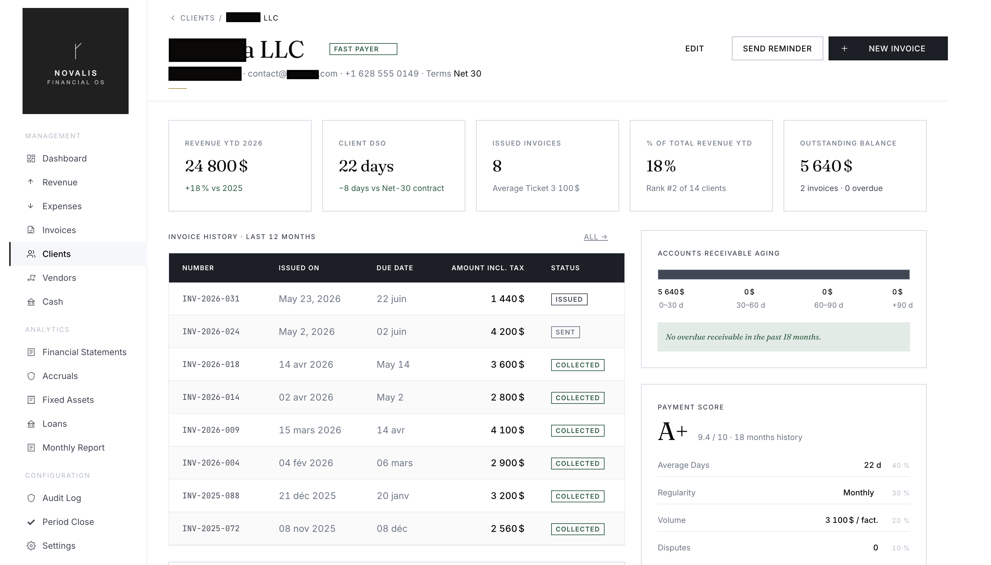Click the no overdue receivable notice
Image resolution: width=991 pixels, height=565 pixels.
(x=784, y=337)
